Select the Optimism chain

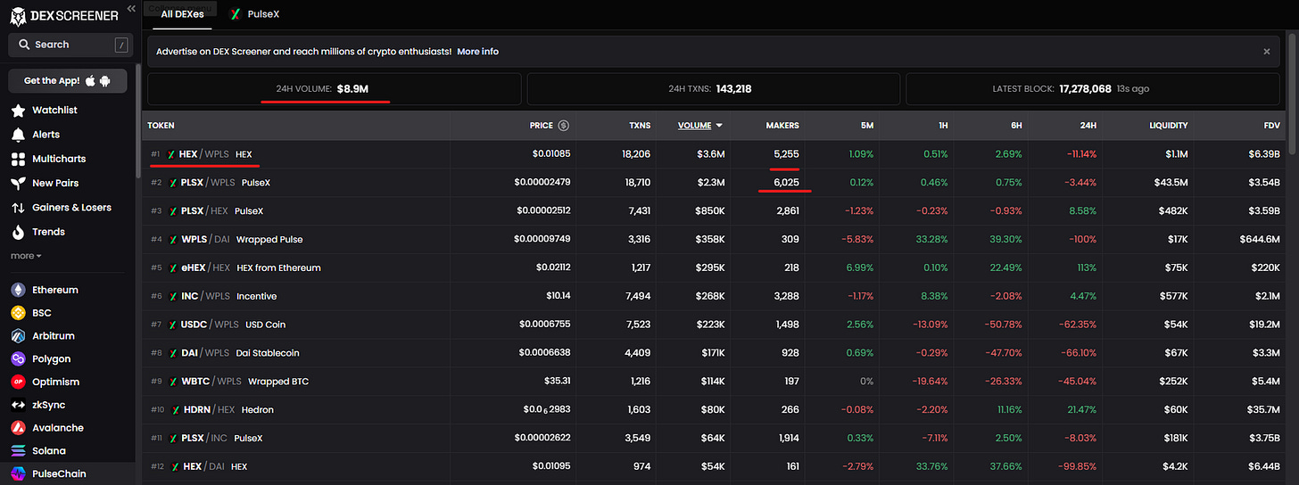pyautogui.click(x=55, y=382)
